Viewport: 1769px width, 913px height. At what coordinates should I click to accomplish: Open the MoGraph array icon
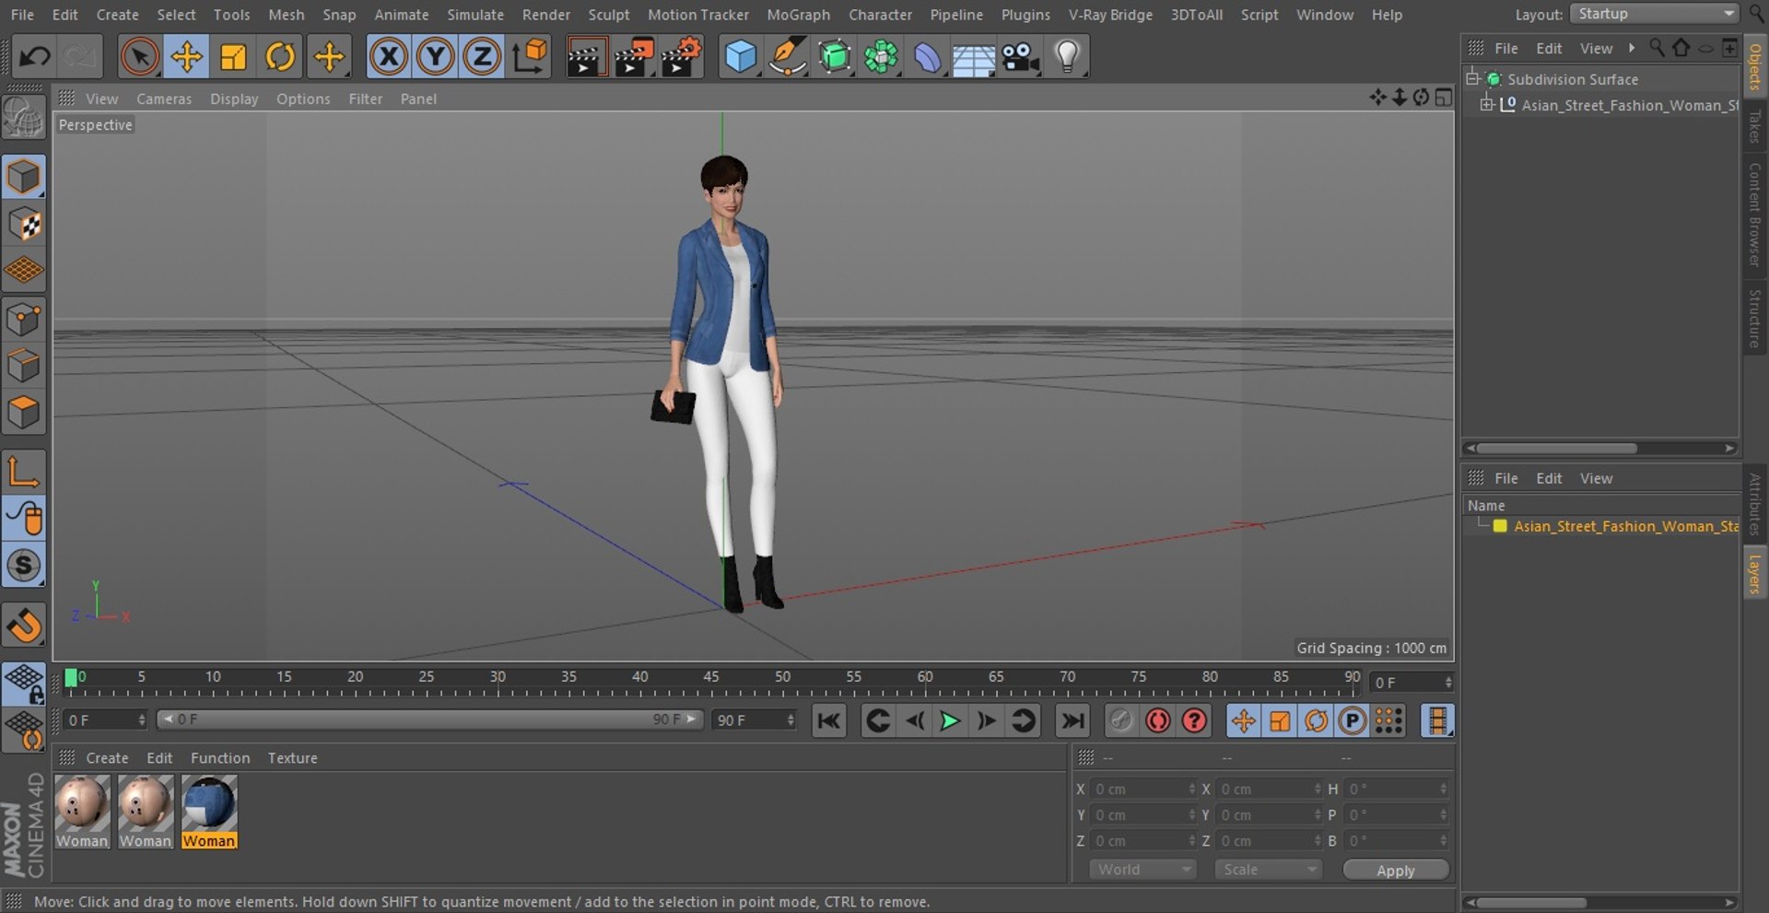click(882, 57)
